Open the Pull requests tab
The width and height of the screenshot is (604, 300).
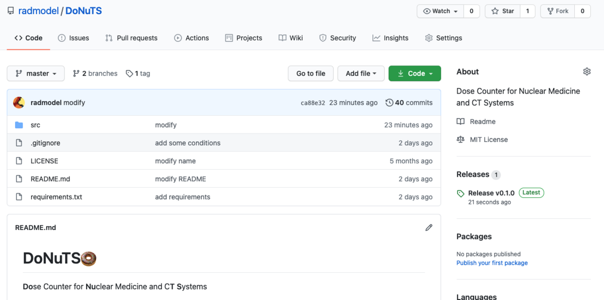[131, 38]
